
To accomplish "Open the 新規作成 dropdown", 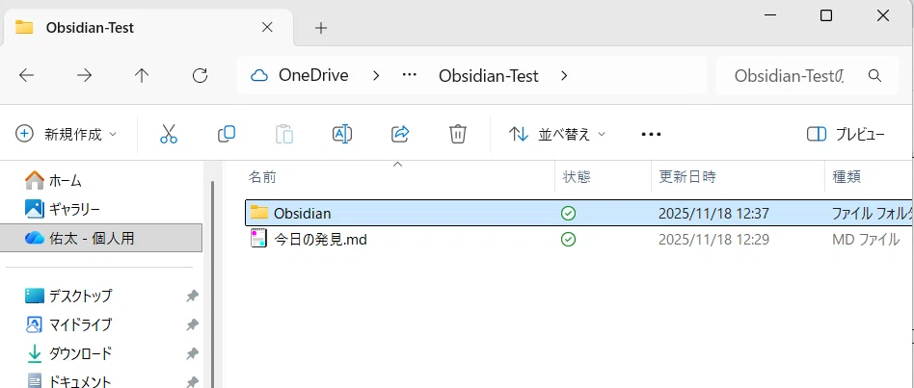I will [66, 135].
